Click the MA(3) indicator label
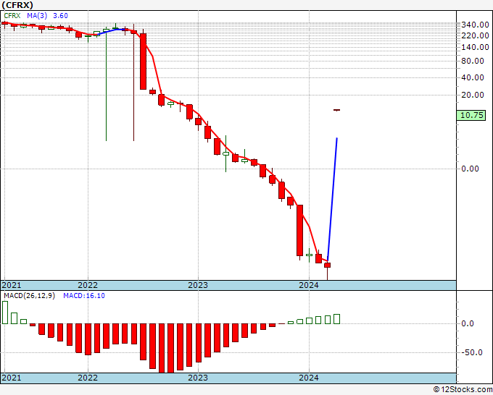 (38, 16)
